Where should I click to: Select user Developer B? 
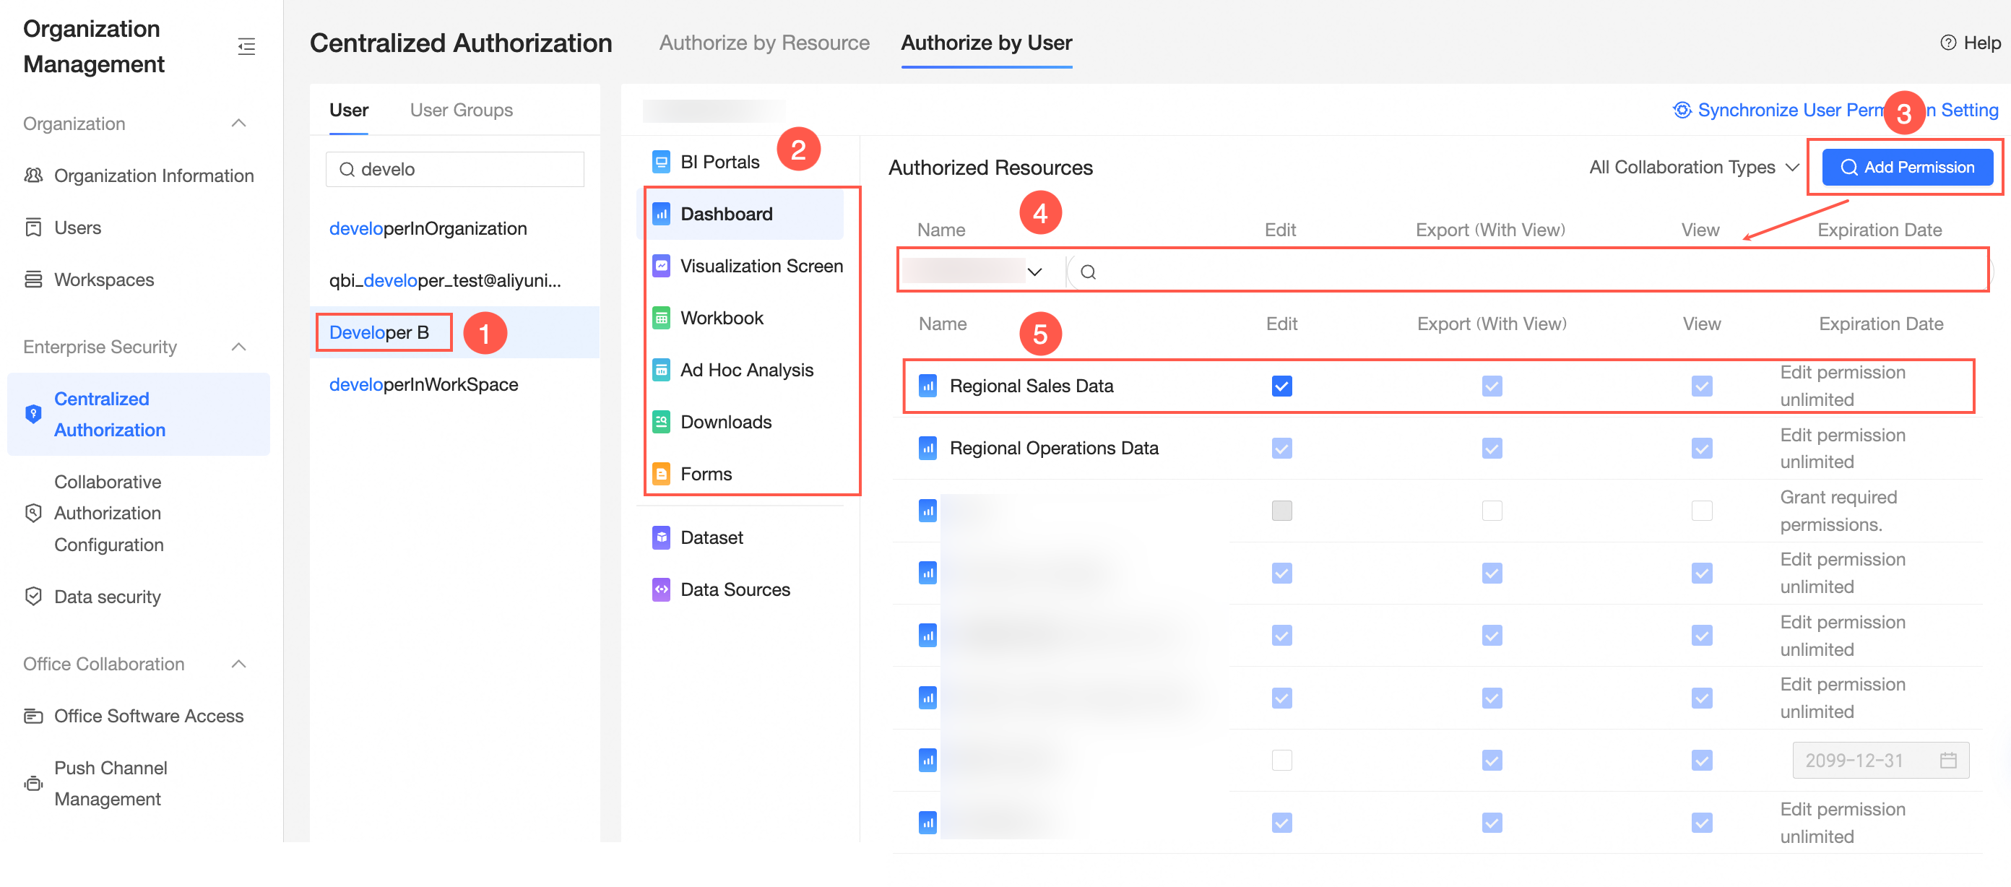[x=379, y=332]
